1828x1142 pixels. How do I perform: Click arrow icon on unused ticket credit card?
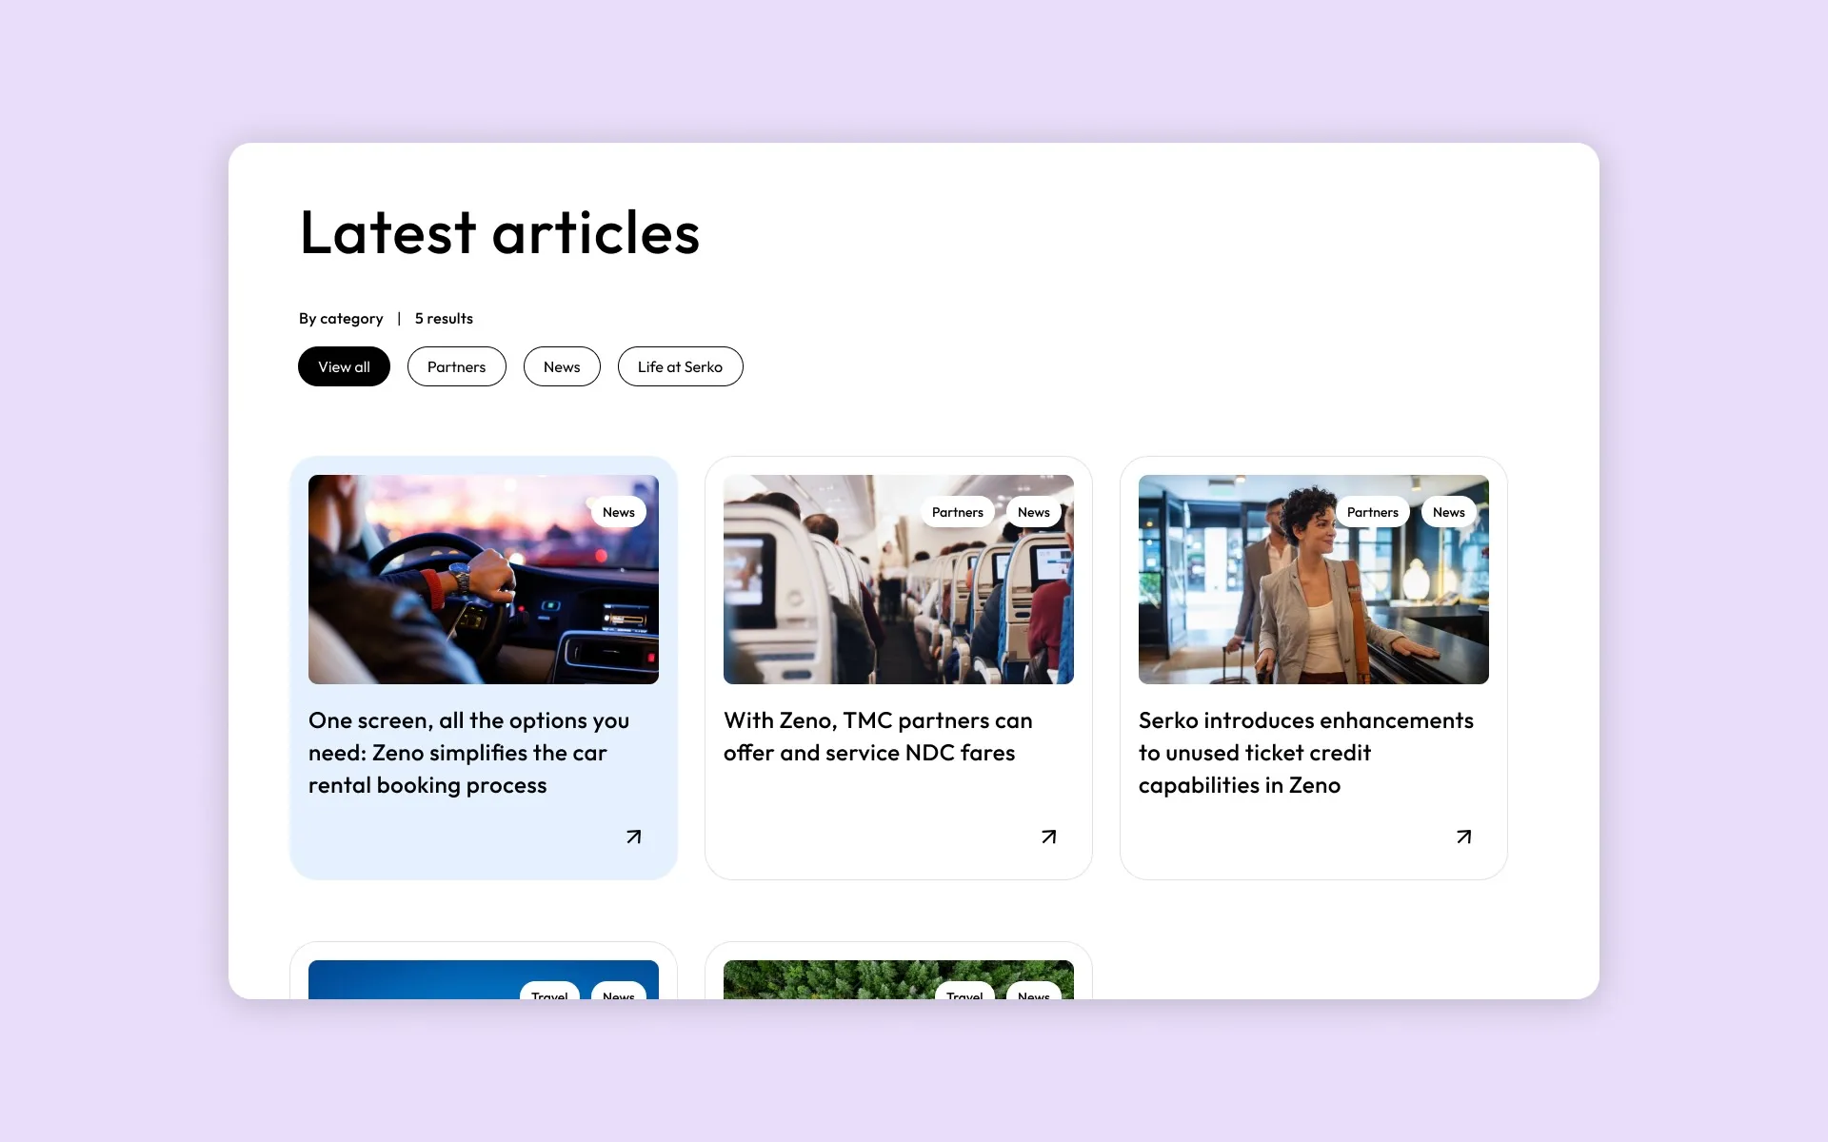click(x=1463, y=837)
